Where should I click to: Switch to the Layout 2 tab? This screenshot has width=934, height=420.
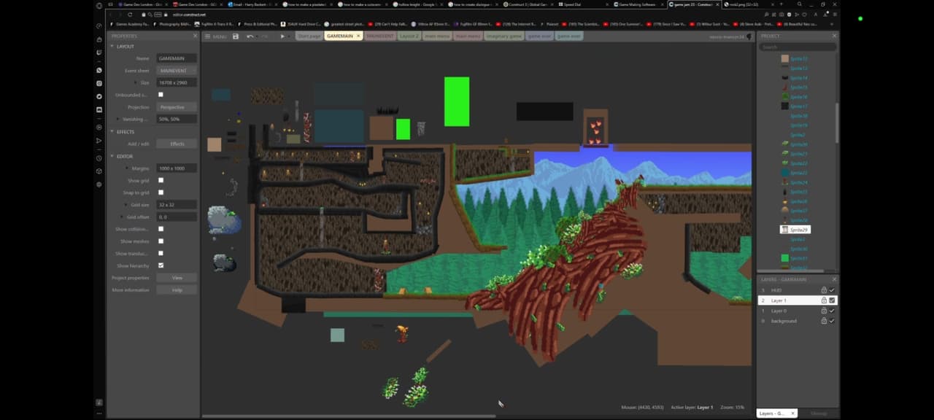coord(409,36)
